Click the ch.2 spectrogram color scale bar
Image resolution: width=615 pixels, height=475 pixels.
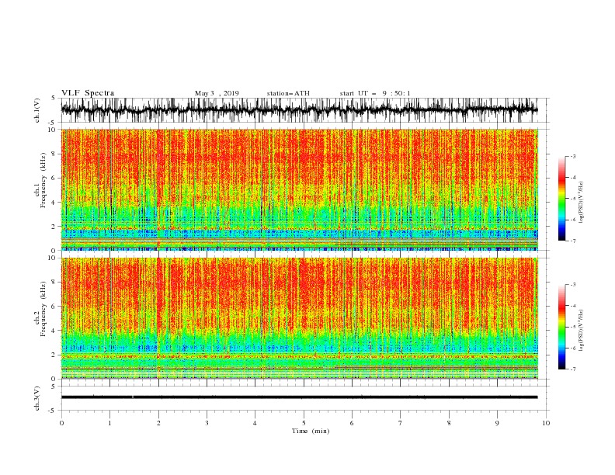561,327
